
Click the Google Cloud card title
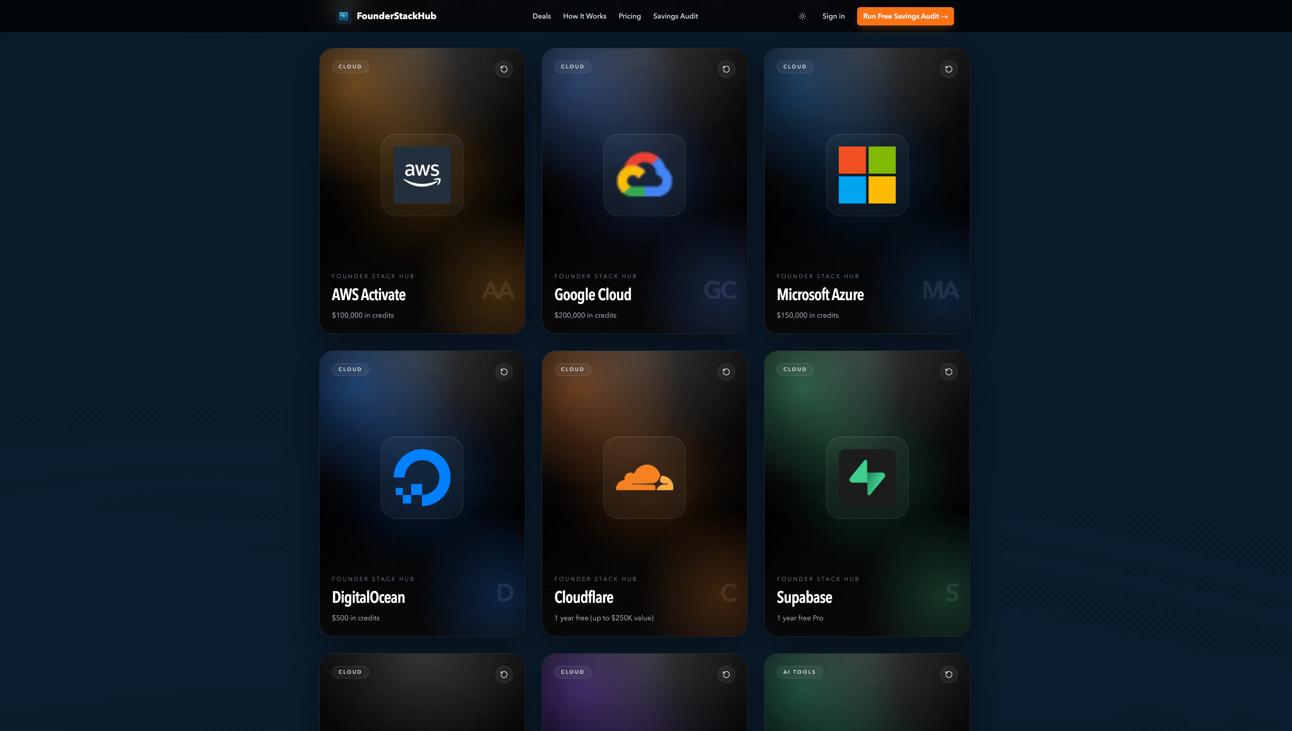click(x=592, y=295)
